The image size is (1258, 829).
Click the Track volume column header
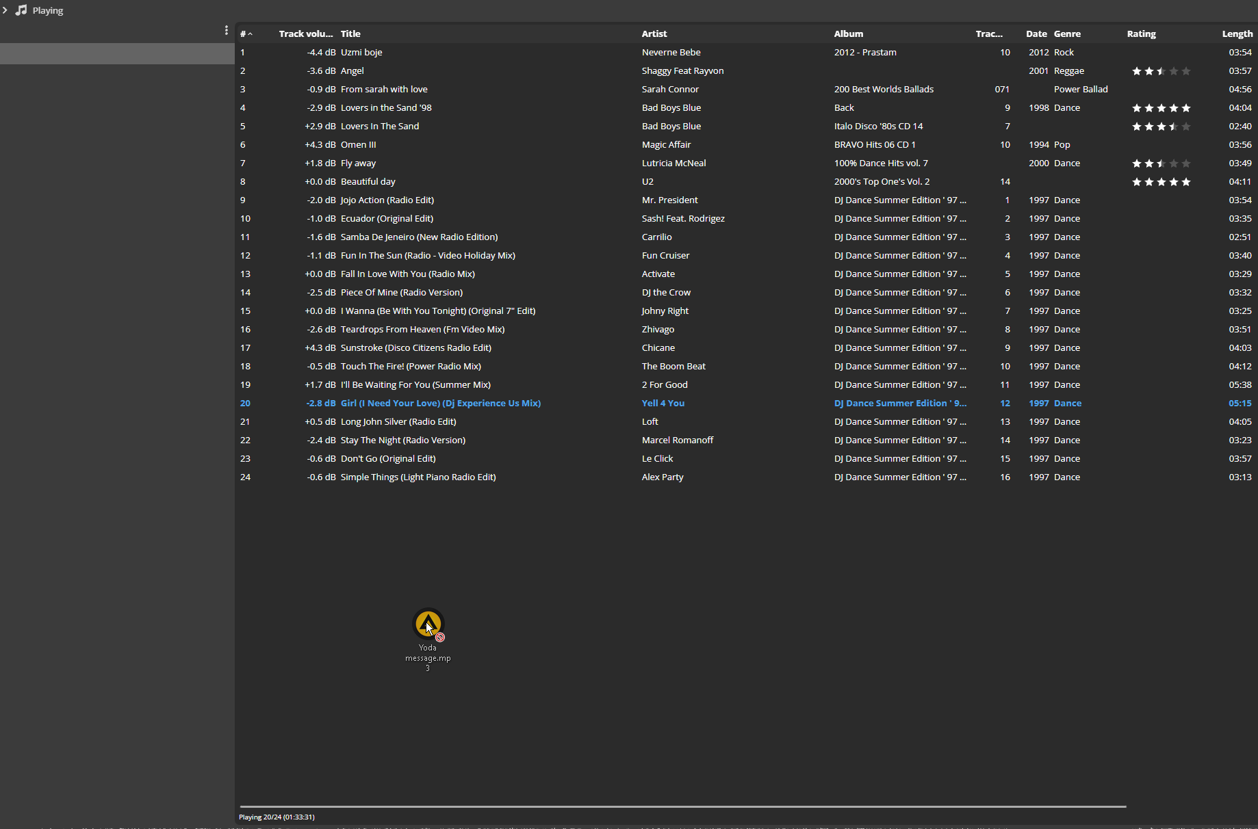click(305, 34)
